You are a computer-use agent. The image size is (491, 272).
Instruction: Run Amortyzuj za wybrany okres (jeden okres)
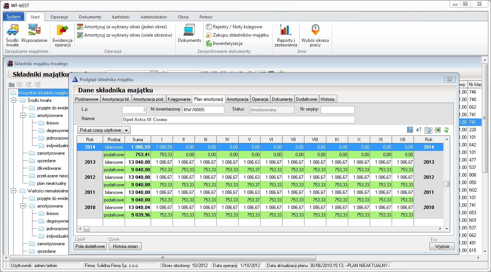[x=122, y=27]
